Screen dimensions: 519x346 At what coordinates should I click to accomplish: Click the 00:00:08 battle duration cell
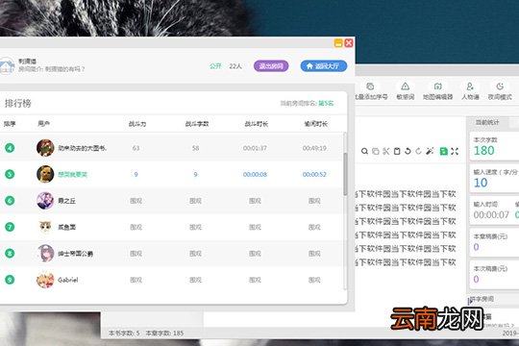(255, 175)
